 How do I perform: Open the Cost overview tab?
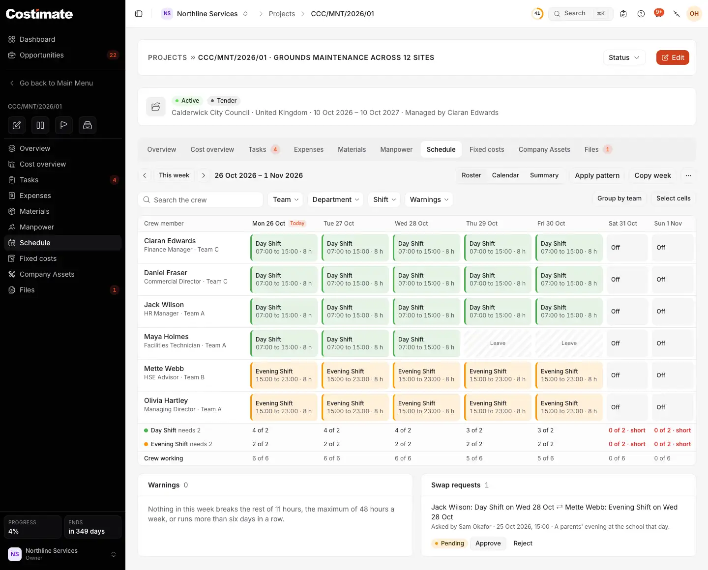[x=212, y=149]
